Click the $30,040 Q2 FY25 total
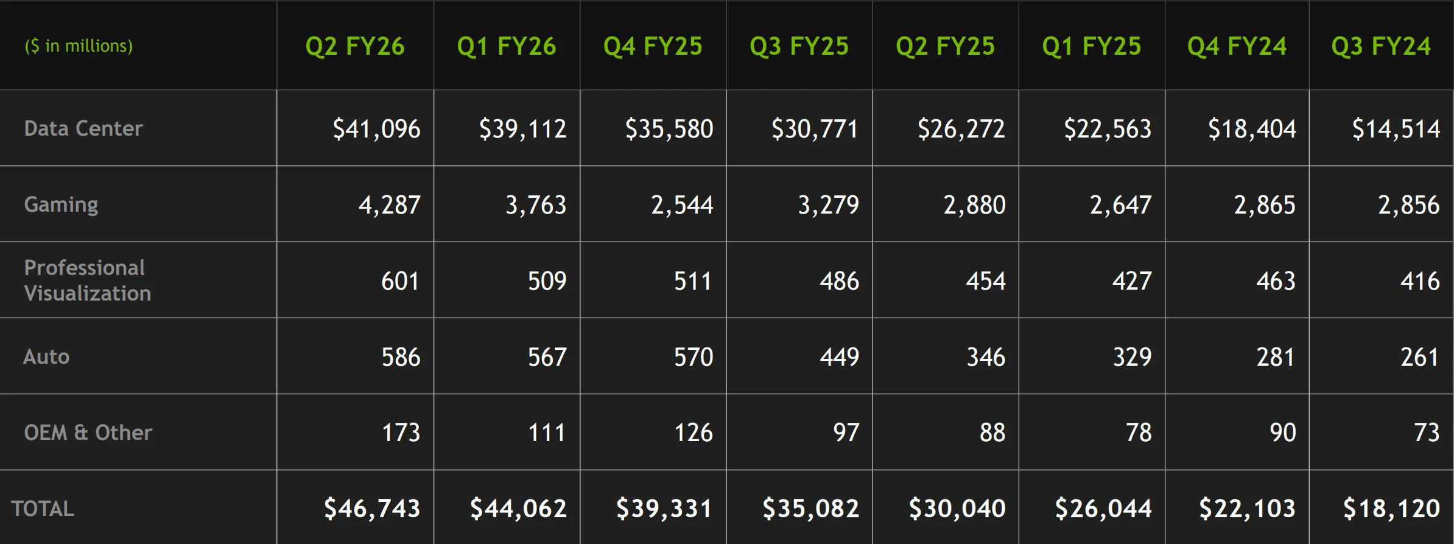Screen dimensions: 1454x544 tap(957, 509)
